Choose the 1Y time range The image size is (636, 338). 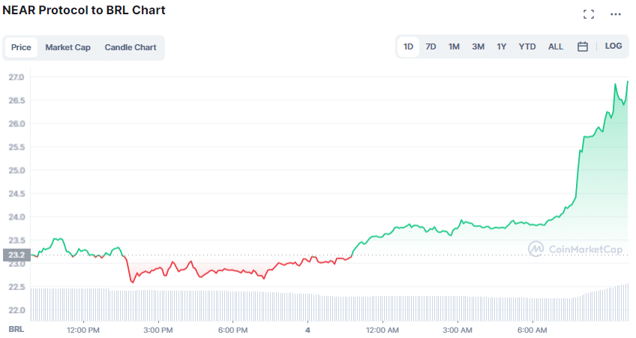point(501,46)
